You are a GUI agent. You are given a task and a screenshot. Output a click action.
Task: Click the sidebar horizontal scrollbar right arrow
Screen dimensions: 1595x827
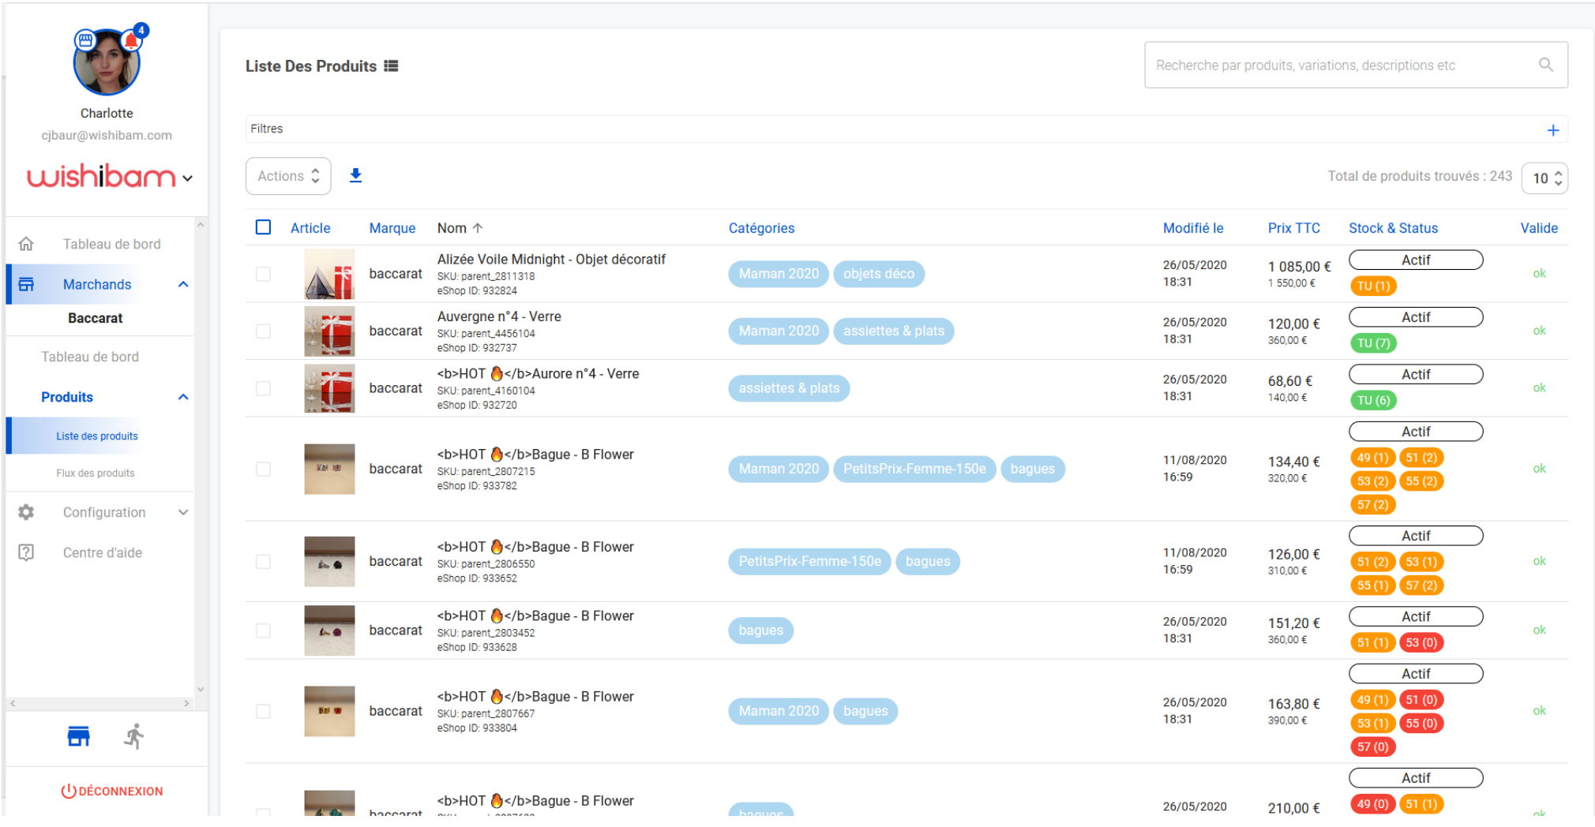tap(186, 703)
